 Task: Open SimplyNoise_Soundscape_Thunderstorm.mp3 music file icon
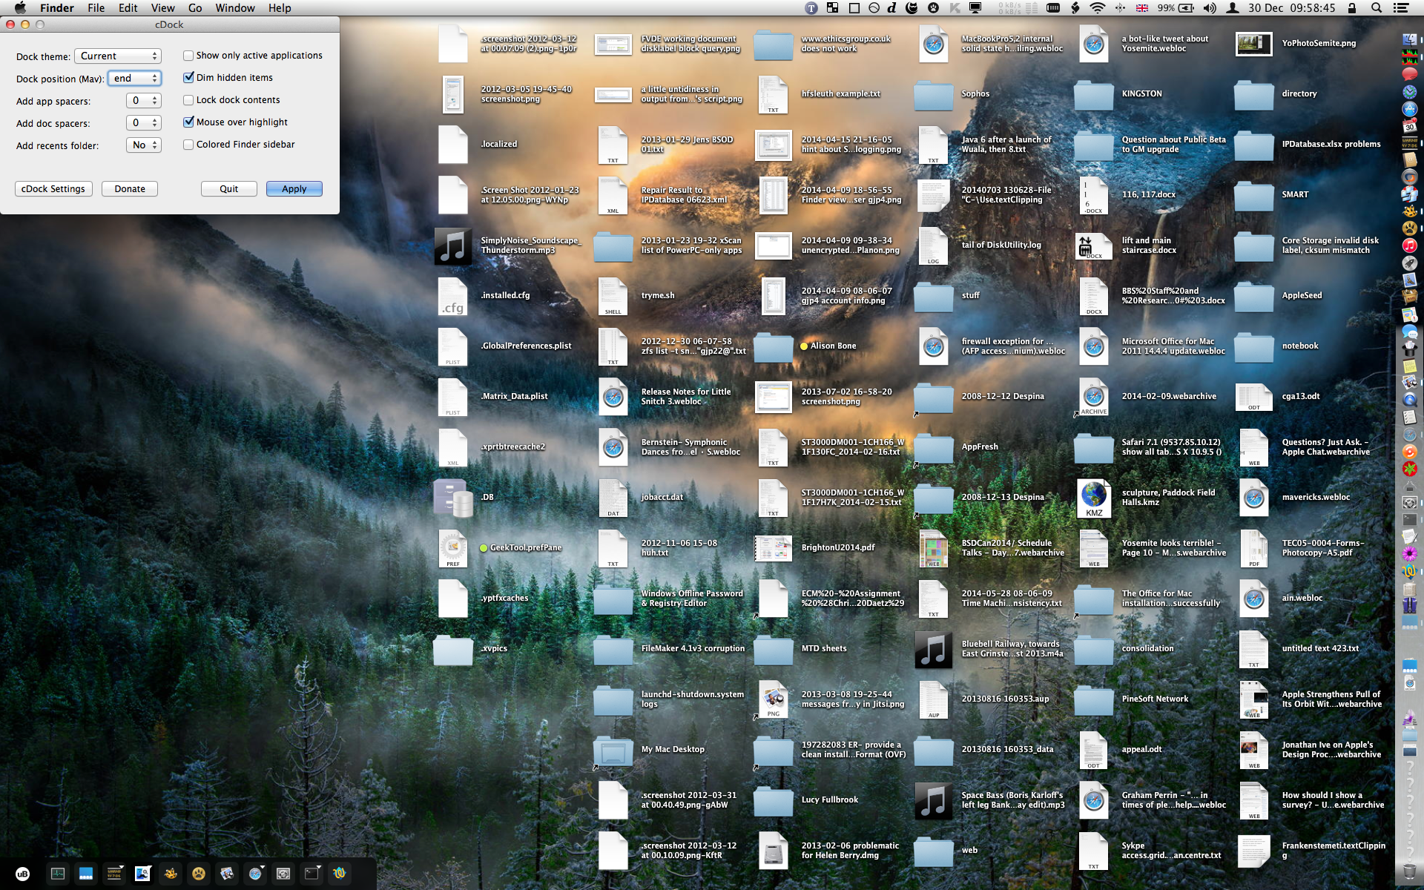[452, 246]
